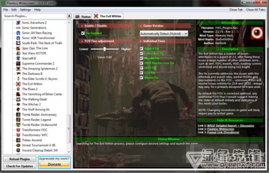
Task: Toggle the Movies Fix checkbox
Action: pos(141,58)
